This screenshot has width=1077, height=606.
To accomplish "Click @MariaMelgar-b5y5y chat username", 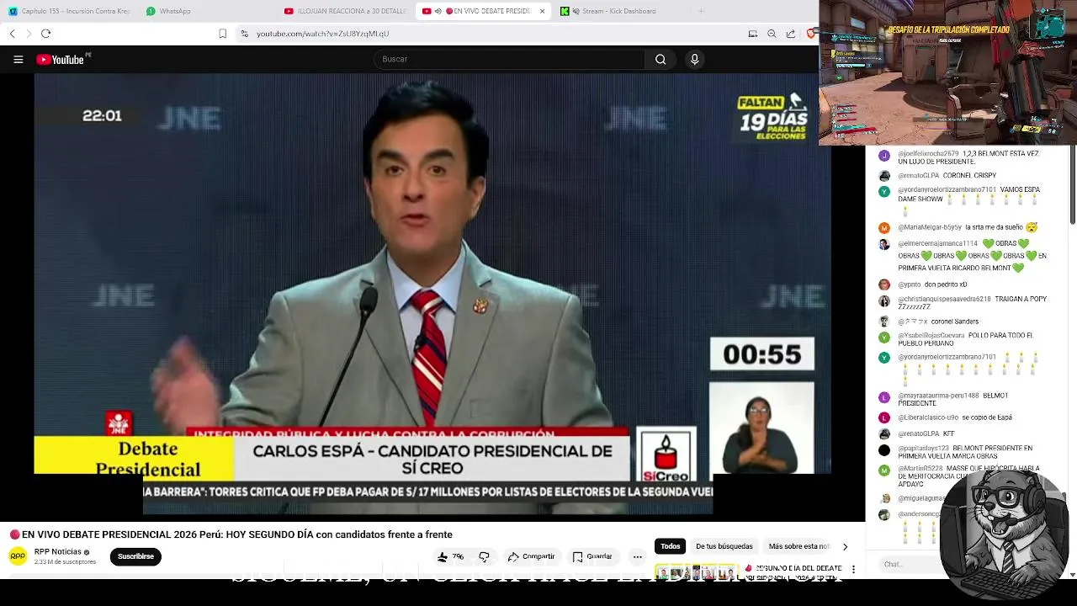I will [x=929, y=227].
